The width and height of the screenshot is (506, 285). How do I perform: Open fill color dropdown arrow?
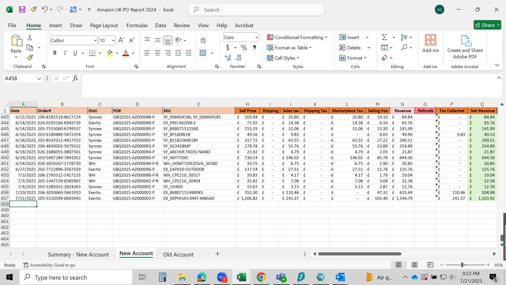[117, 53]
